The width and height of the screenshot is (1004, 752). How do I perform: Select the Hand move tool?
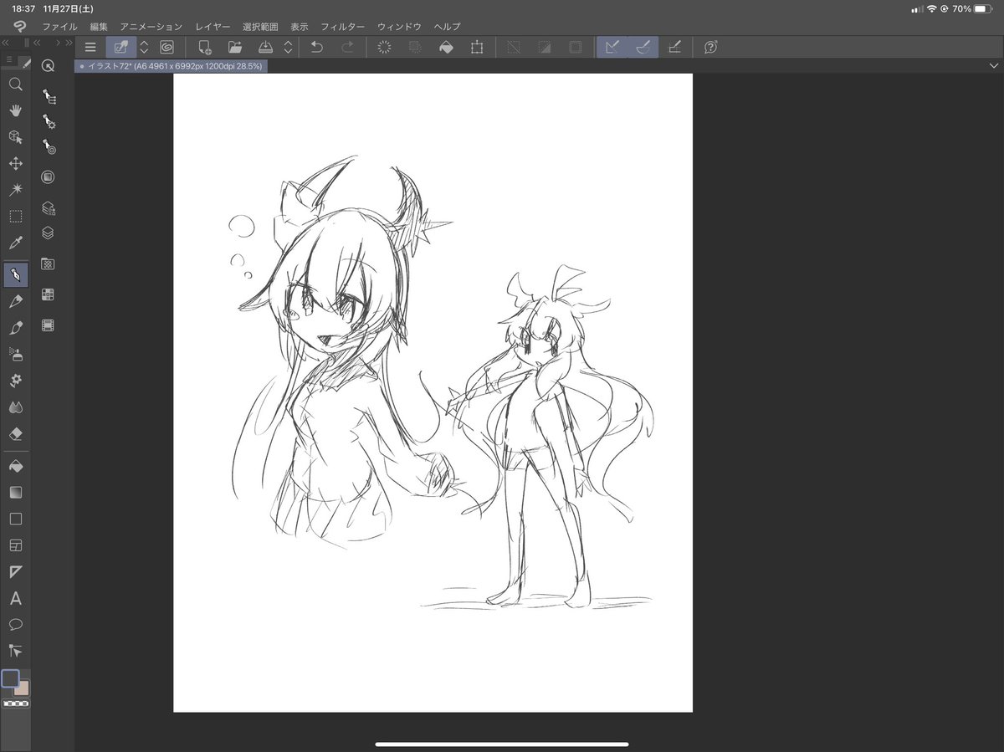[x=15, y=110]
